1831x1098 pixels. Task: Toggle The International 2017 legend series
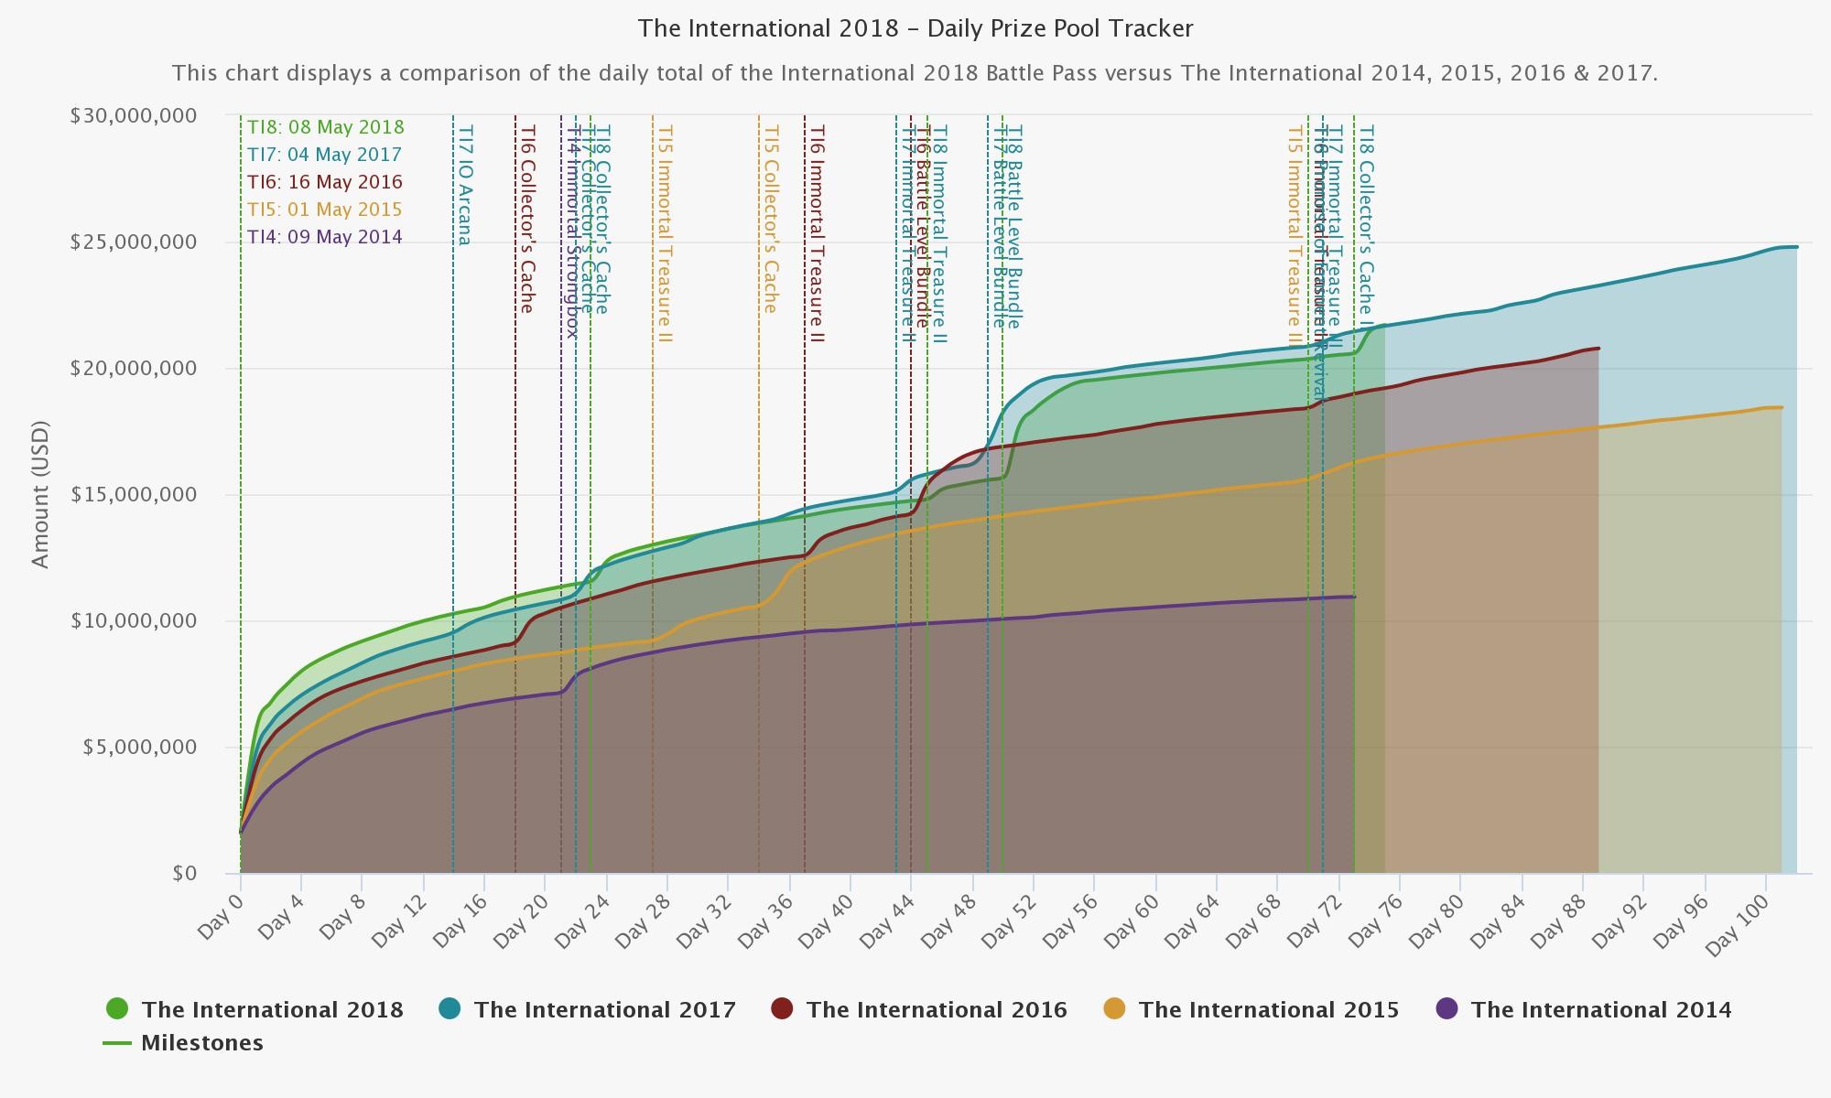(587, 1009)
